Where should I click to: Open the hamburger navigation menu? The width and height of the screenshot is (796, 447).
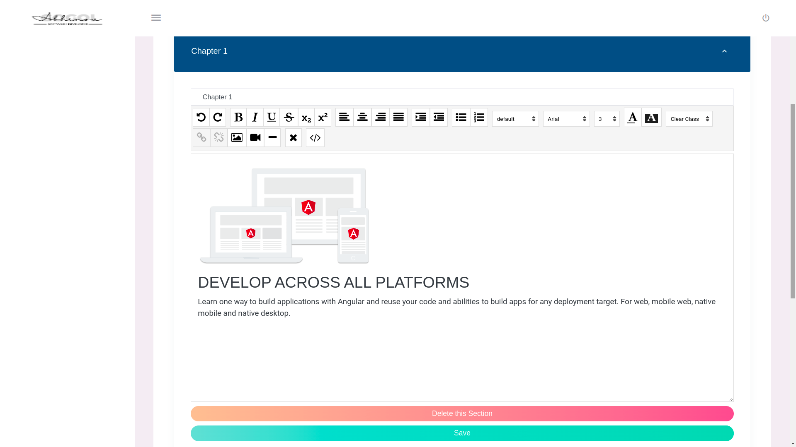(x=156, y=18)
